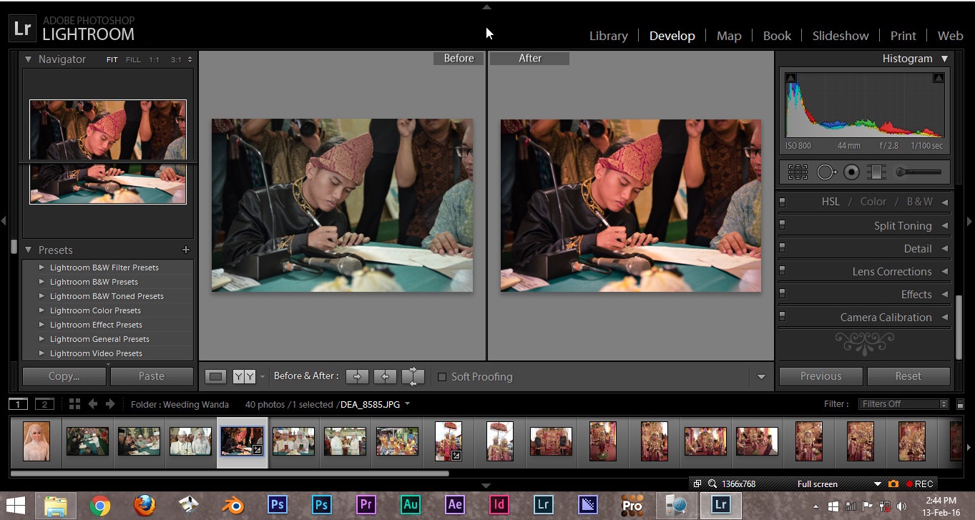The height and width of the screenshot is (520, 975).
Task: Activate the Spot Removal tool
Action: point(826,172)
